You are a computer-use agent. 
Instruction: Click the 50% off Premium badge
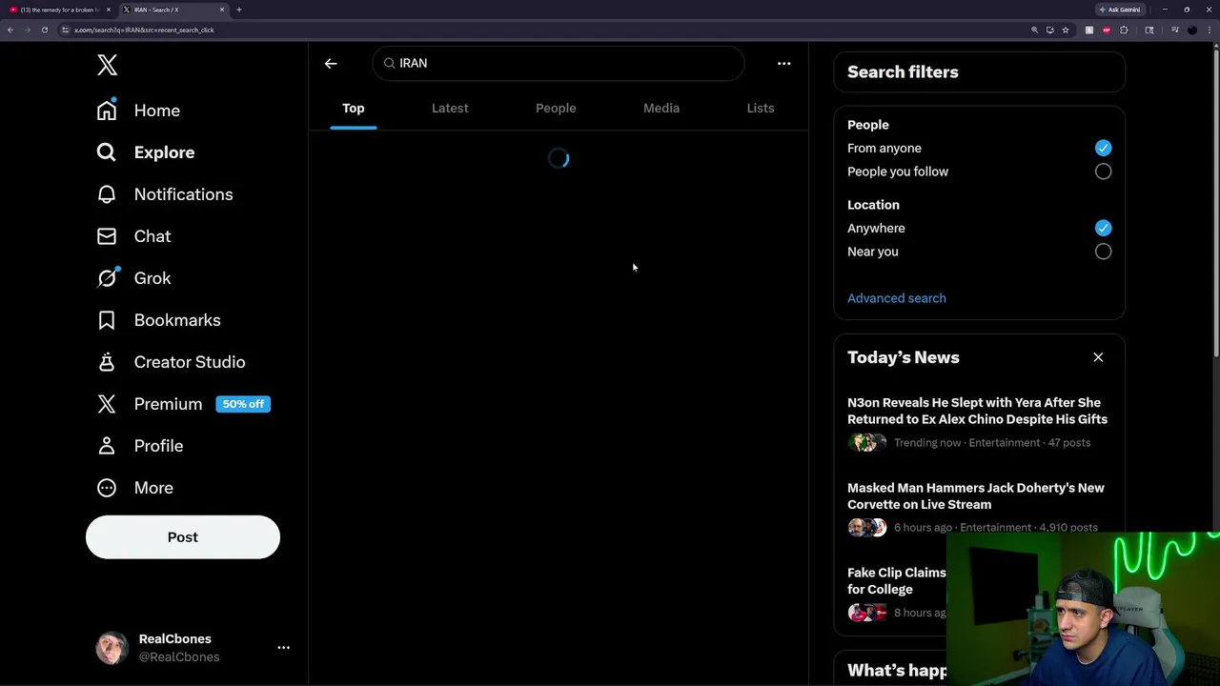[x=243, y=404]
